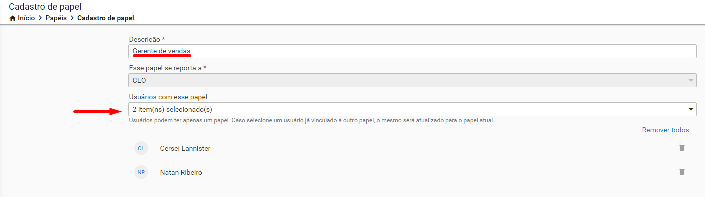Open the users selection dropdown
This screenshot has width=705, height=197.
[x=413, y=109]
